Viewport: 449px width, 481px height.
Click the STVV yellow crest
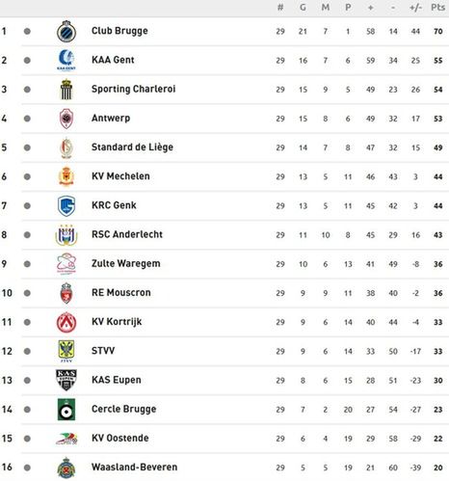[66, 351]
